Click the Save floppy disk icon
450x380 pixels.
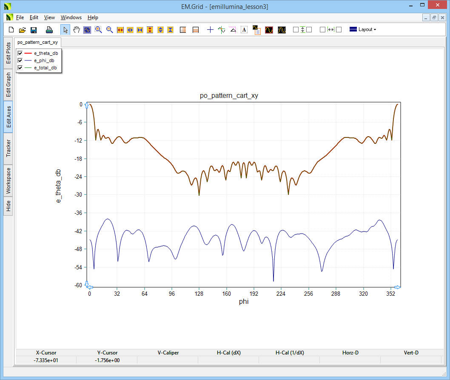click(x=34, y=30)
